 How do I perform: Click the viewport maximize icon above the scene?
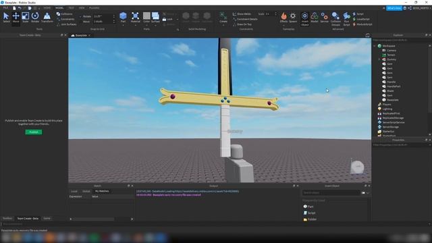[x=367, y=35]
